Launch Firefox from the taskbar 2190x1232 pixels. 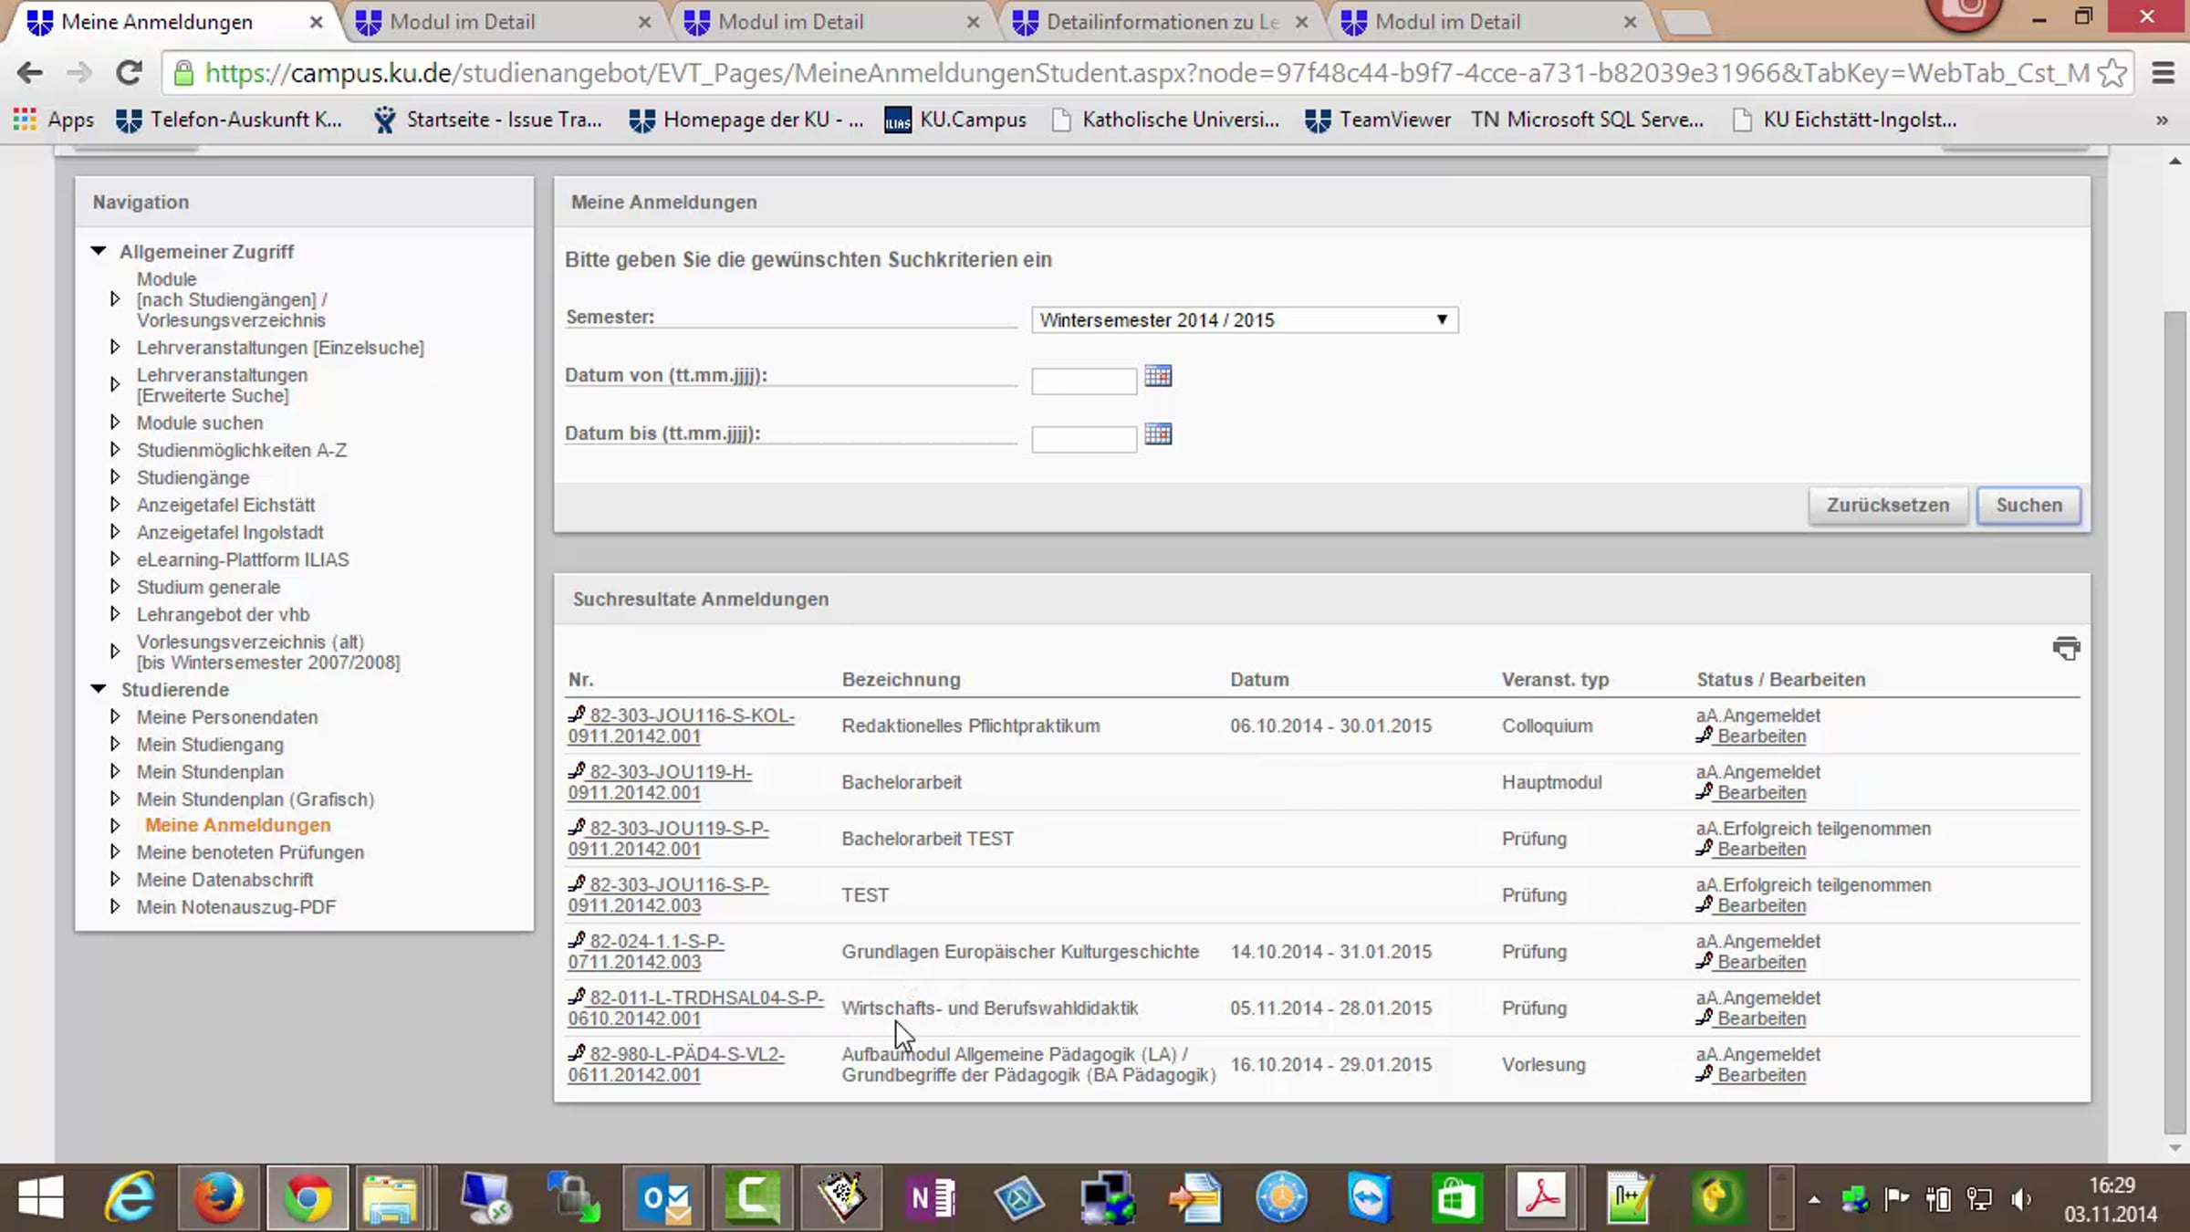[x=218, y=1197]
